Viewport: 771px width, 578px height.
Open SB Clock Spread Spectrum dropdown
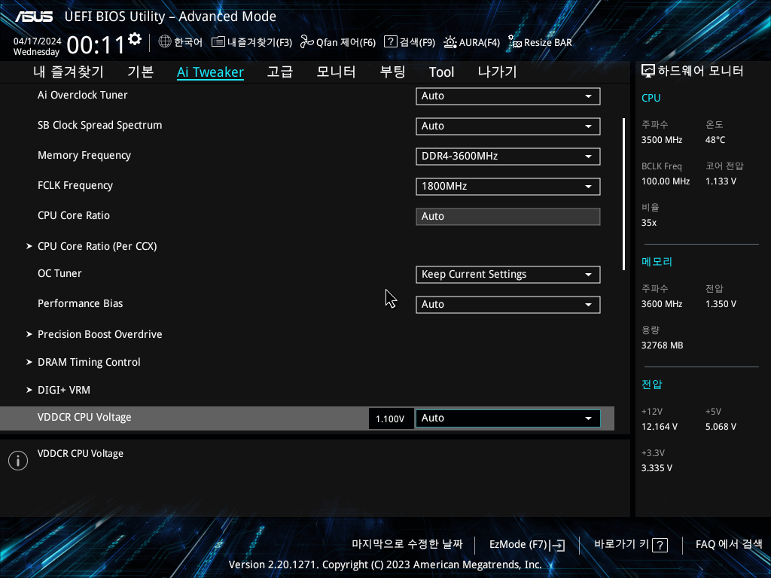(x=508, y=126)
